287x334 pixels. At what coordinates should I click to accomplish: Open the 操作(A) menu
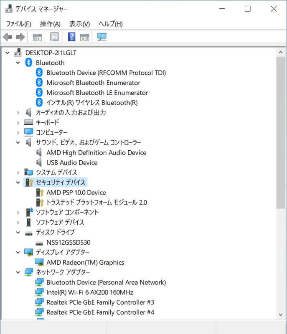(x=50, y=24)
